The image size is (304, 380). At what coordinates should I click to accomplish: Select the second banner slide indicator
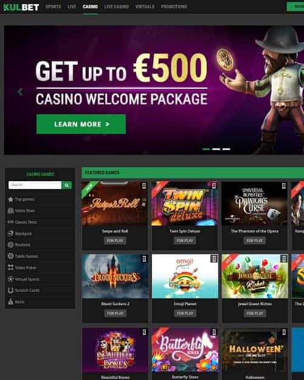click(x=216, y=149)
